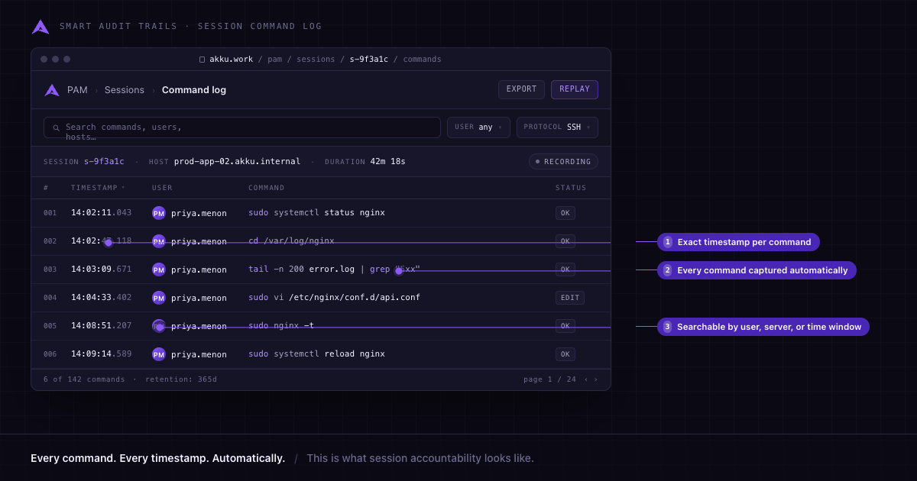Open the User any filter dropdown

pos(478,128)
